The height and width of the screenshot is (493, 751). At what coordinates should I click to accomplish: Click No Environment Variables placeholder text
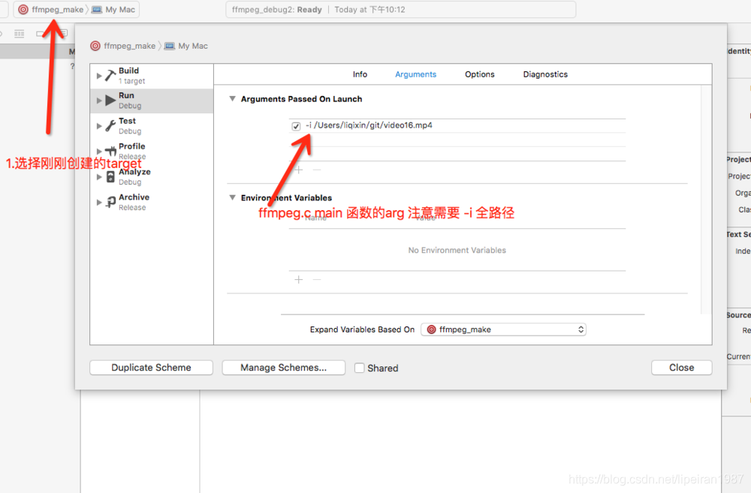(x=457, y=251)
